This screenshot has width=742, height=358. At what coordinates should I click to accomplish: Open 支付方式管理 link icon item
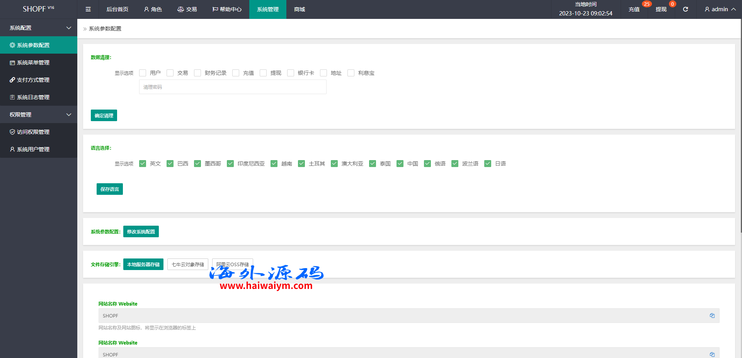(x=33, y=80)
